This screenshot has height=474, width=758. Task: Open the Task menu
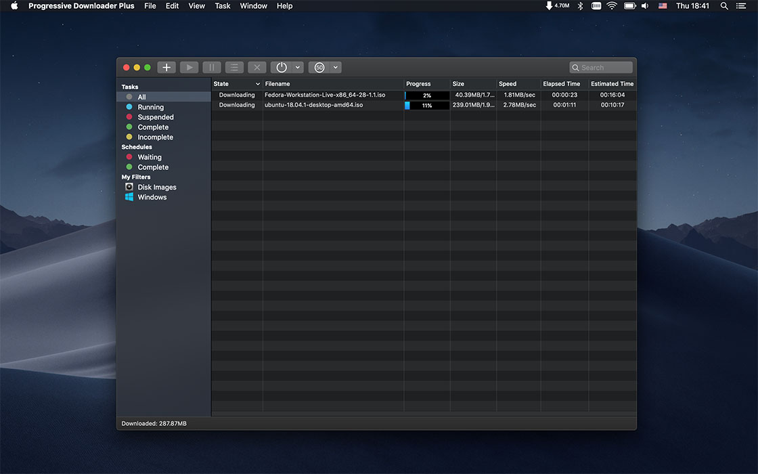[223, 6]
